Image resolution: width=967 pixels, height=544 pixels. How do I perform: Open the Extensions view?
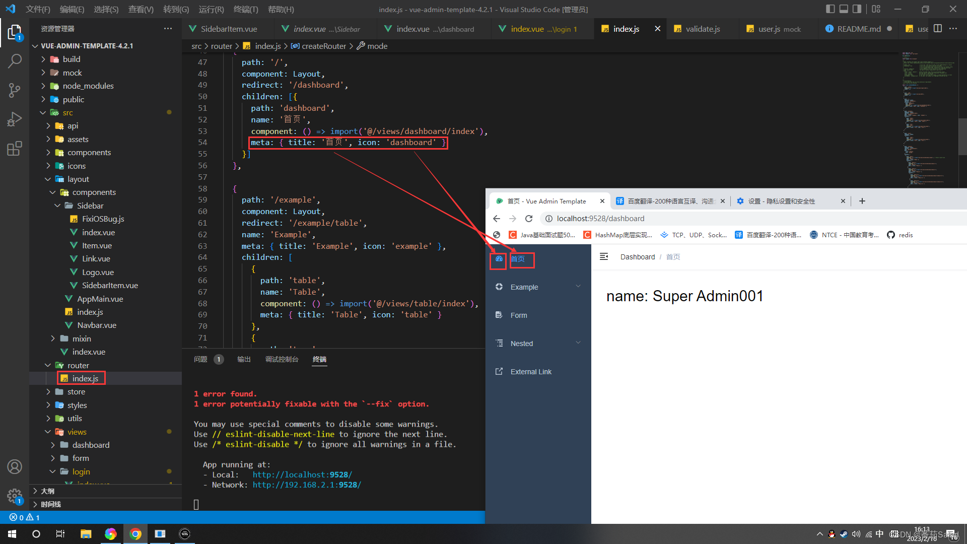15,148
